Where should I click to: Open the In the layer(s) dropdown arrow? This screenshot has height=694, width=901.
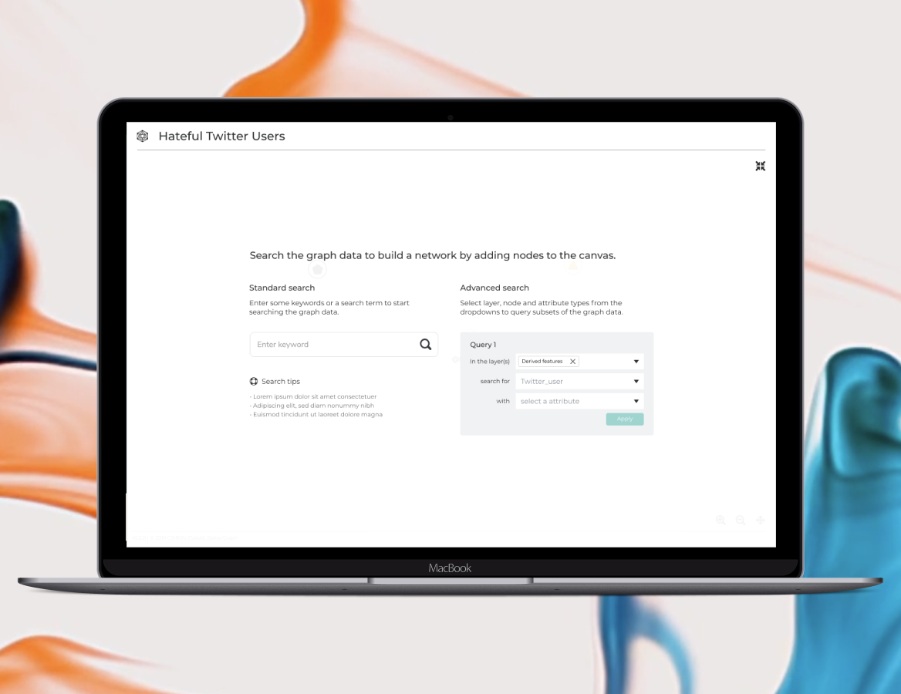point(636,362)
